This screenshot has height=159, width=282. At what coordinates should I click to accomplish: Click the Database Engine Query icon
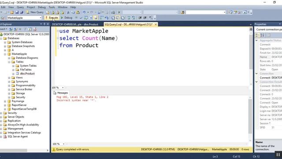point(48,12)
